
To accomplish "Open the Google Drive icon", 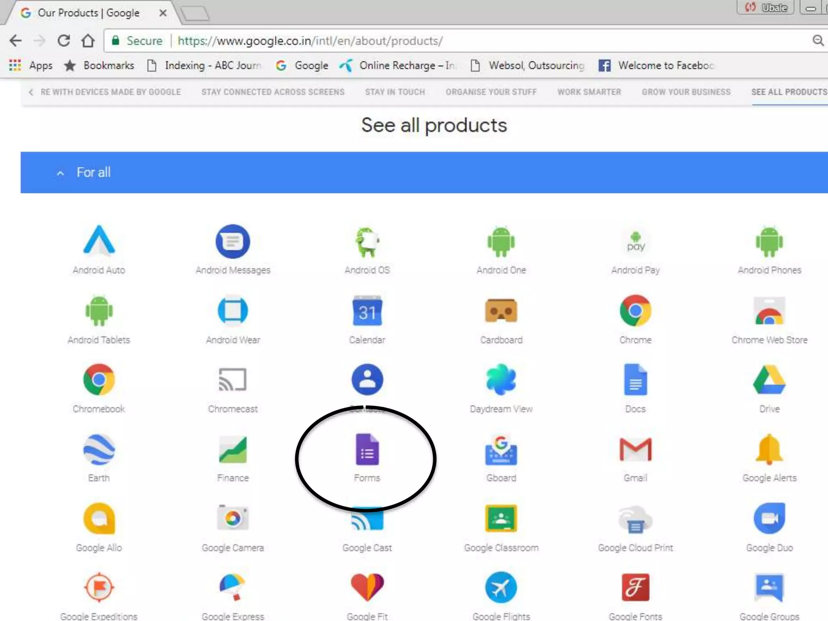I will pyautogui.click(x=769, y=380).
